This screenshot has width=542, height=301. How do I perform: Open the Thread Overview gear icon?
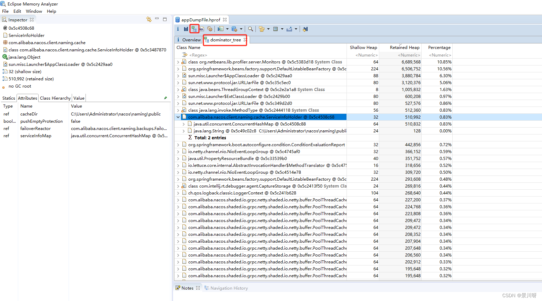click(x=210, y=29)
